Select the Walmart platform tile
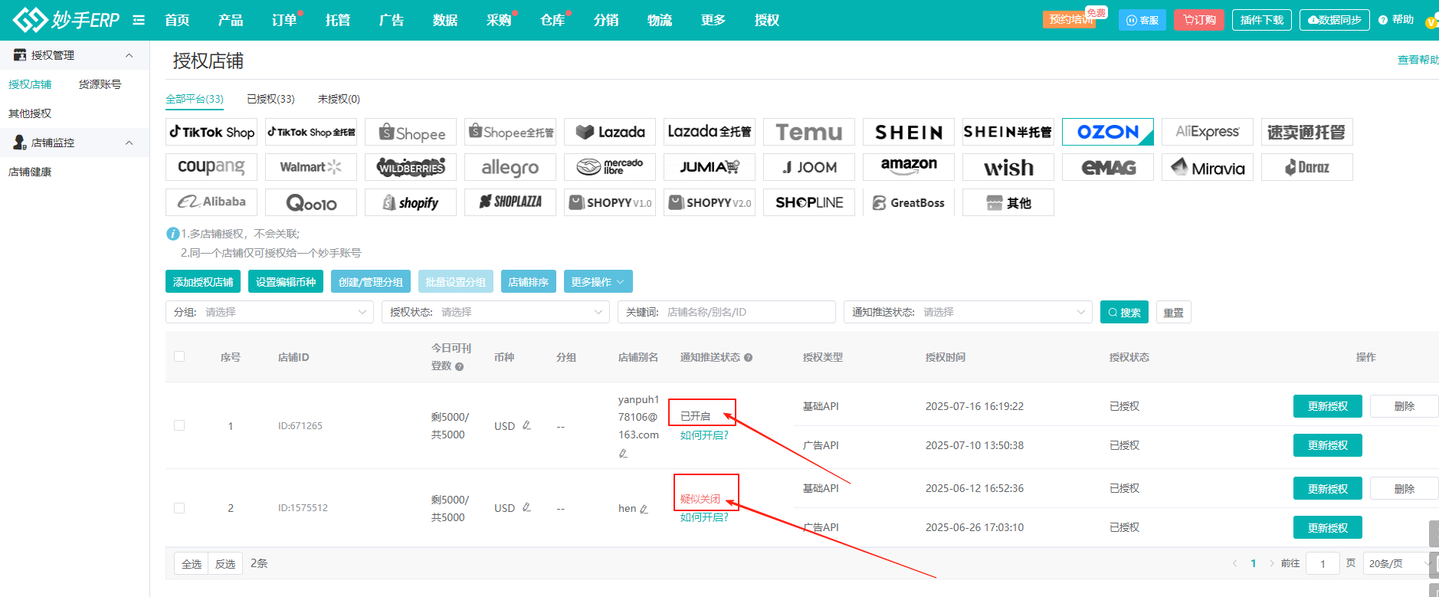The height and width of the screenshot is (597, 1439). coord(310,167)
